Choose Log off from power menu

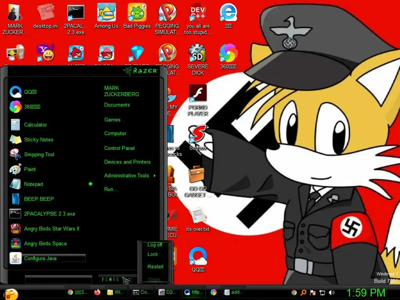coord(155,245)
